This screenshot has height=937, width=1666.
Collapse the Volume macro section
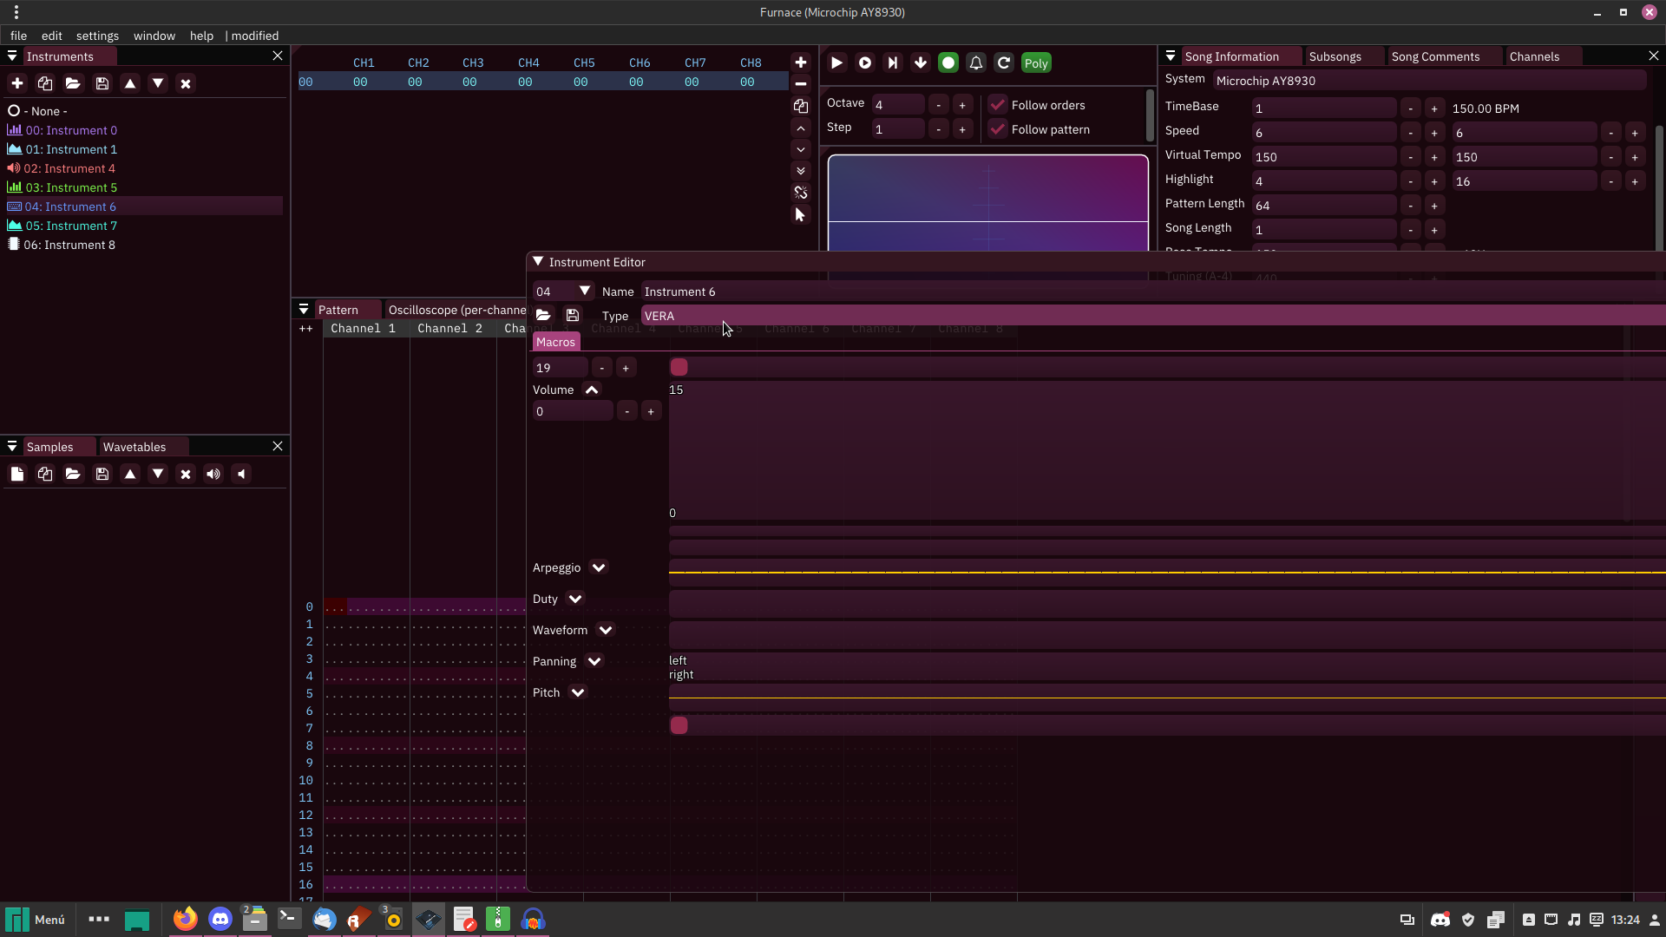coord(593,390)
